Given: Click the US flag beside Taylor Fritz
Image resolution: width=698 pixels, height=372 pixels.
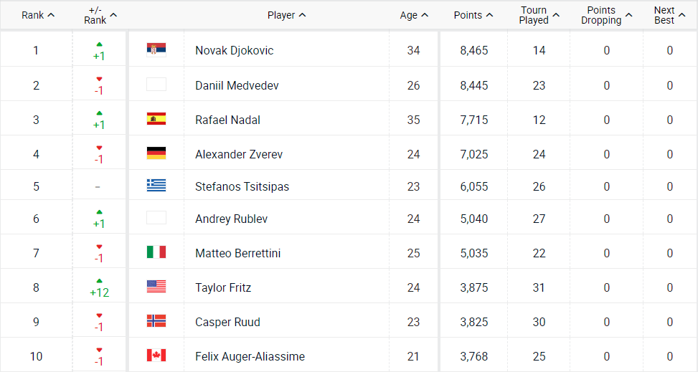Looking at the screenshot, I should (156, 287).
